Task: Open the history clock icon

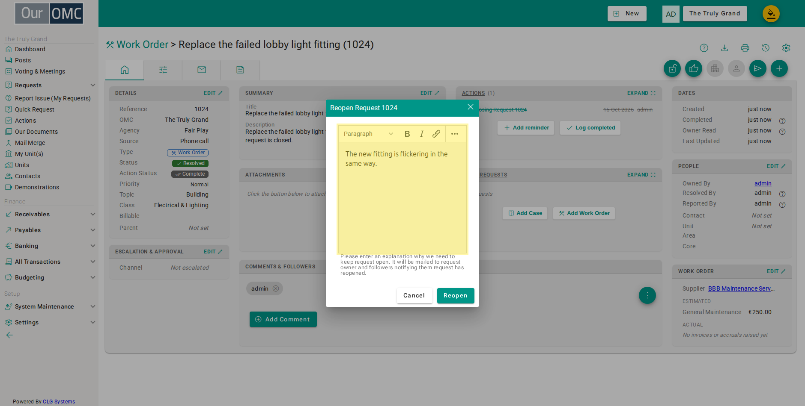Action: click(x=766, y=48)
